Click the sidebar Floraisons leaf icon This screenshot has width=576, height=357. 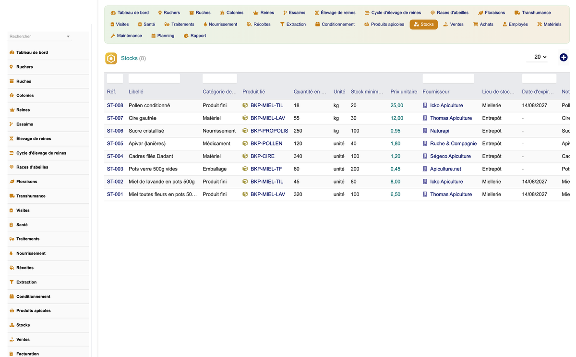point(12,182)
